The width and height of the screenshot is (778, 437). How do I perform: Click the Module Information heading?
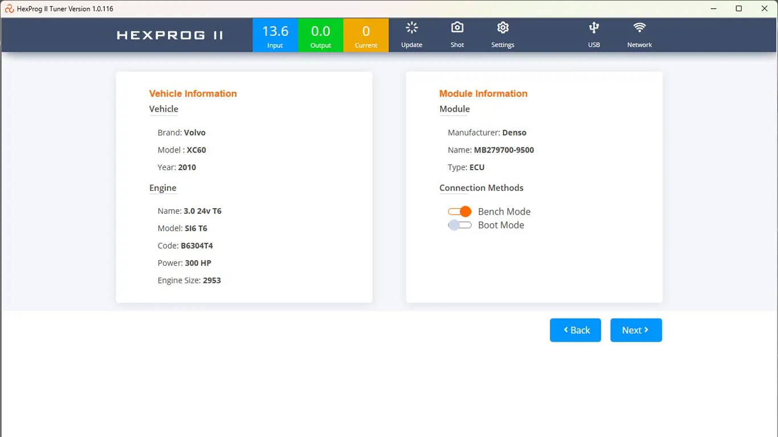(484, 94)
